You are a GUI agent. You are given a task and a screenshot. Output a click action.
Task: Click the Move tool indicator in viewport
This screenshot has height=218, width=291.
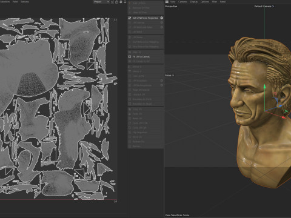[x=170, y=75]
